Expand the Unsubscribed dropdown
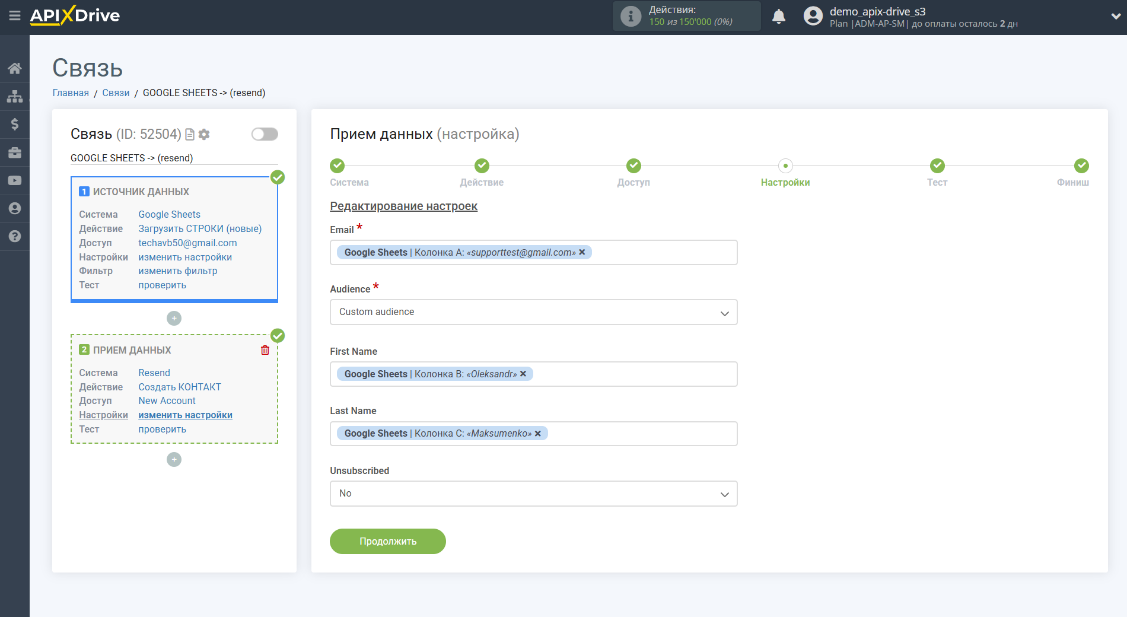The height and width of the screenshot is (617, 1127). (x=533, y=494)
